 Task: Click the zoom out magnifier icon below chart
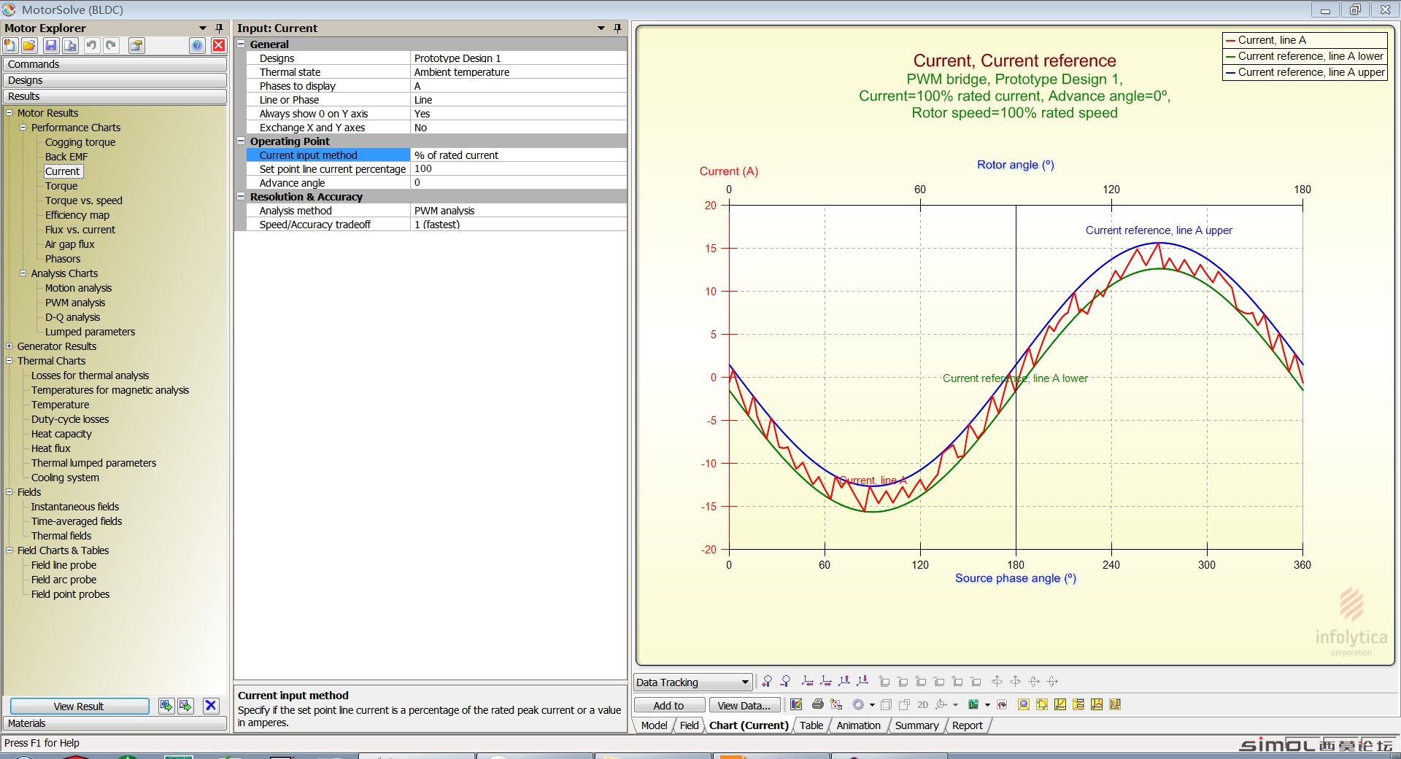point(785,681)
